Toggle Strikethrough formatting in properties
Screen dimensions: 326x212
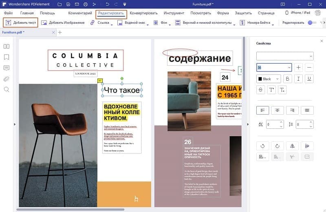point(260,90)
